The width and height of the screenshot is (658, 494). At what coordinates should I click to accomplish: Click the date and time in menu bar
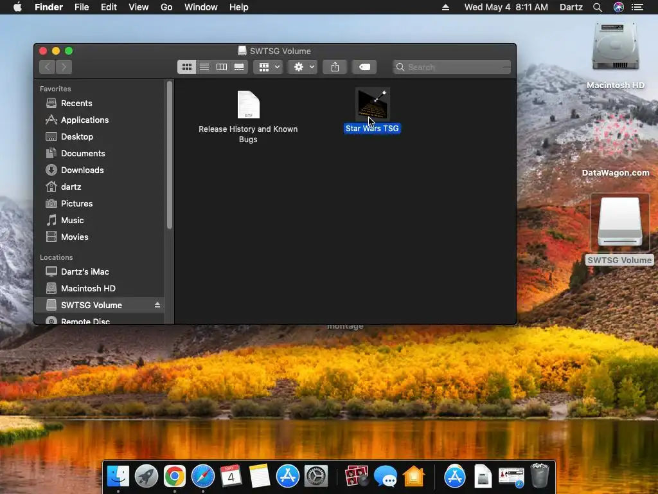[506, 7]
